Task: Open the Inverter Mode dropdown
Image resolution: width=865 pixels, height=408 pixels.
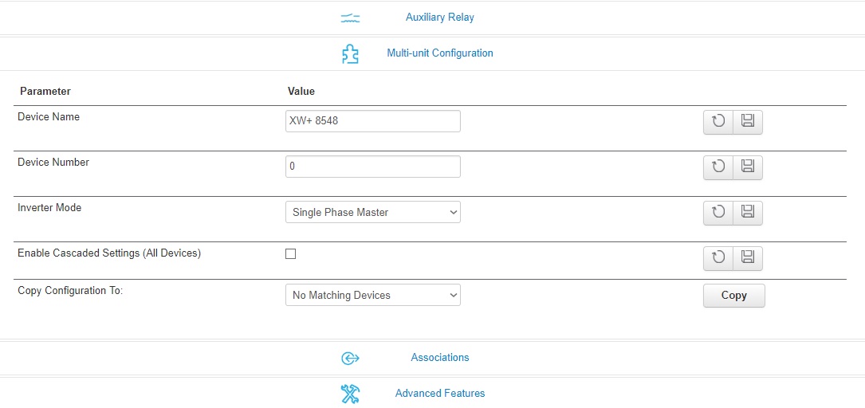Action: click(372, 213)
